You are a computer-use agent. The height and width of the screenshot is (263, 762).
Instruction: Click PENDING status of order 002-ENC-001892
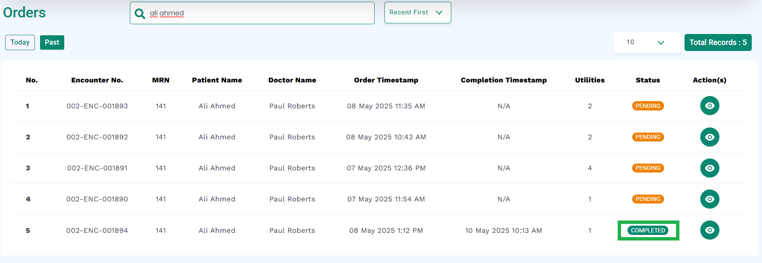click(x=648, y=137)
